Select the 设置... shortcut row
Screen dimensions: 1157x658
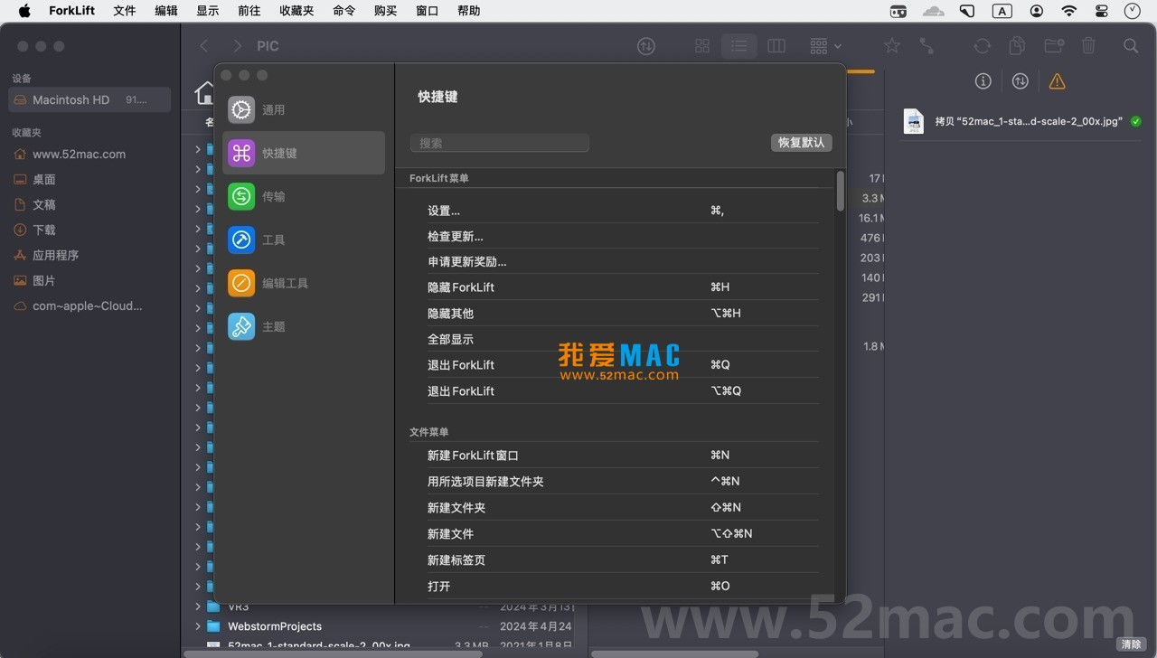click(x=622, y=211)
